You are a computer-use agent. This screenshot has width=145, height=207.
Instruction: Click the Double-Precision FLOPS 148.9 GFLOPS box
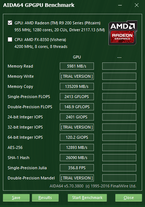77,107
